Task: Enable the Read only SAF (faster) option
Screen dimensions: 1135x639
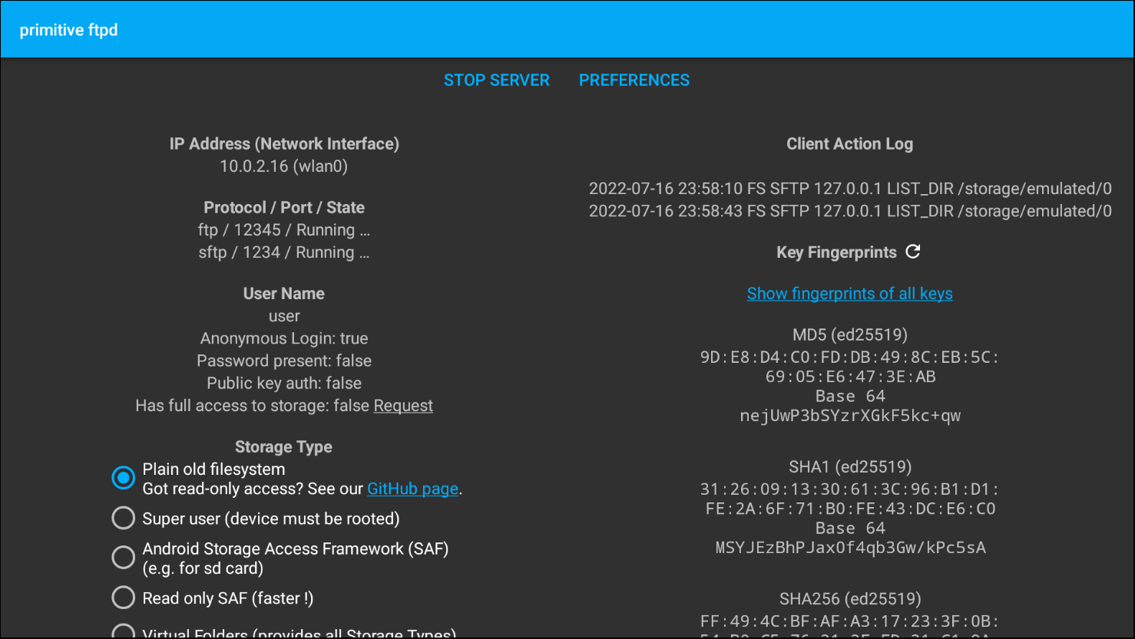Action: [x=123, y=598]
